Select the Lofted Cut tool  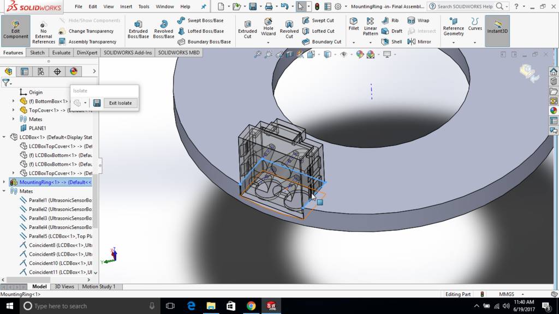(x=318, y=31)
